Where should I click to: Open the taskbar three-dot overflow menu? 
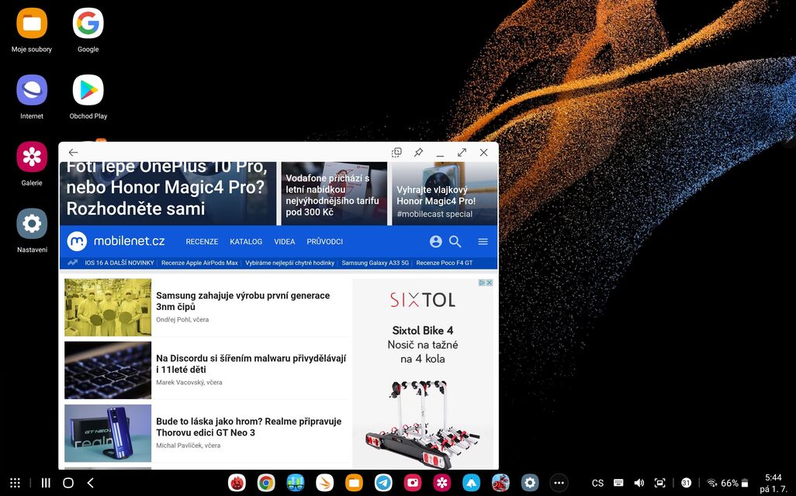[559, 482]
